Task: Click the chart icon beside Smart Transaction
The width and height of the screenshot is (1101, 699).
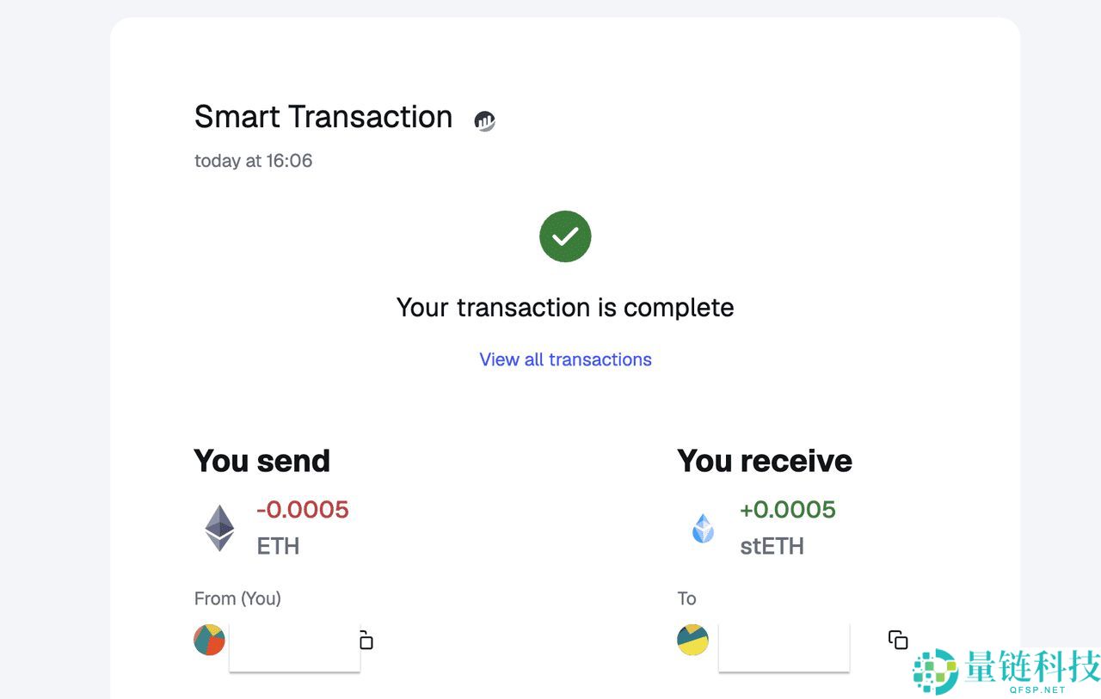Action: 485,121
